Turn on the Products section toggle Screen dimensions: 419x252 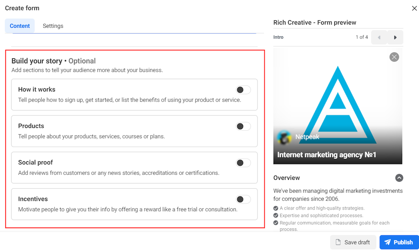pos(243,126)
